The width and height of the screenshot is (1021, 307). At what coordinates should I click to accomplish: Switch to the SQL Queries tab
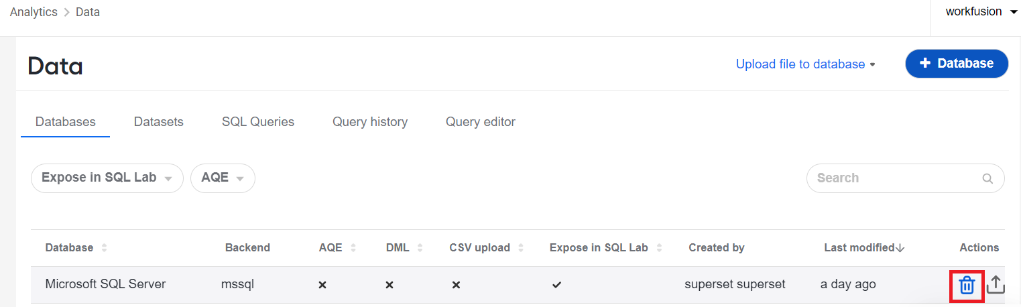[x=258, y=122]
